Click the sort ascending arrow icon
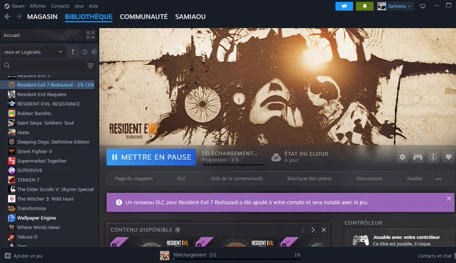 coord(72,52)
